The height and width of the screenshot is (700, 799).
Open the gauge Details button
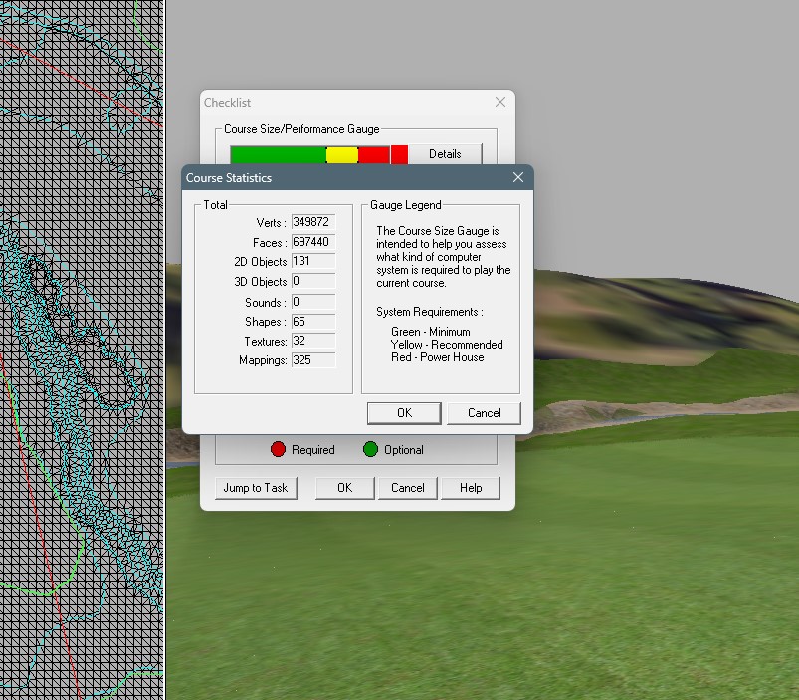pyautogui.click(x=445, y=154)
